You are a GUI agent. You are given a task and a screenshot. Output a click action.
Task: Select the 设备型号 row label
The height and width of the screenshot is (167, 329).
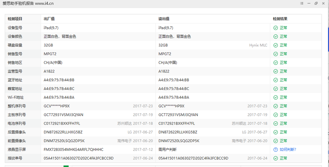[15, 28]
